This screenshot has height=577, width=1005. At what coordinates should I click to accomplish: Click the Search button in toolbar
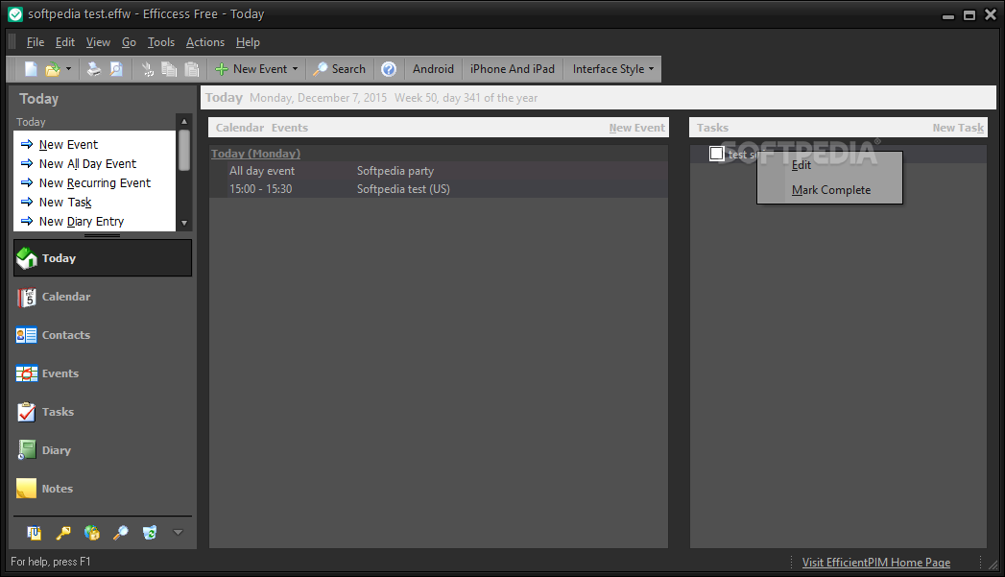tap(340, 69)
